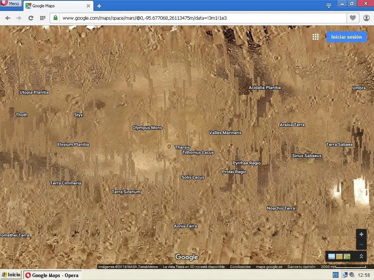This screenshot has height=280, width=374.
Task: Minimize the Opera window
Action: (342, 3)
